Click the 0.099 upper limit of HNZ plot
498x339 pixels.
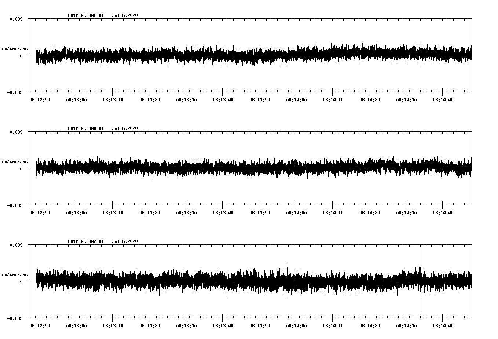[x=16, y=245]
